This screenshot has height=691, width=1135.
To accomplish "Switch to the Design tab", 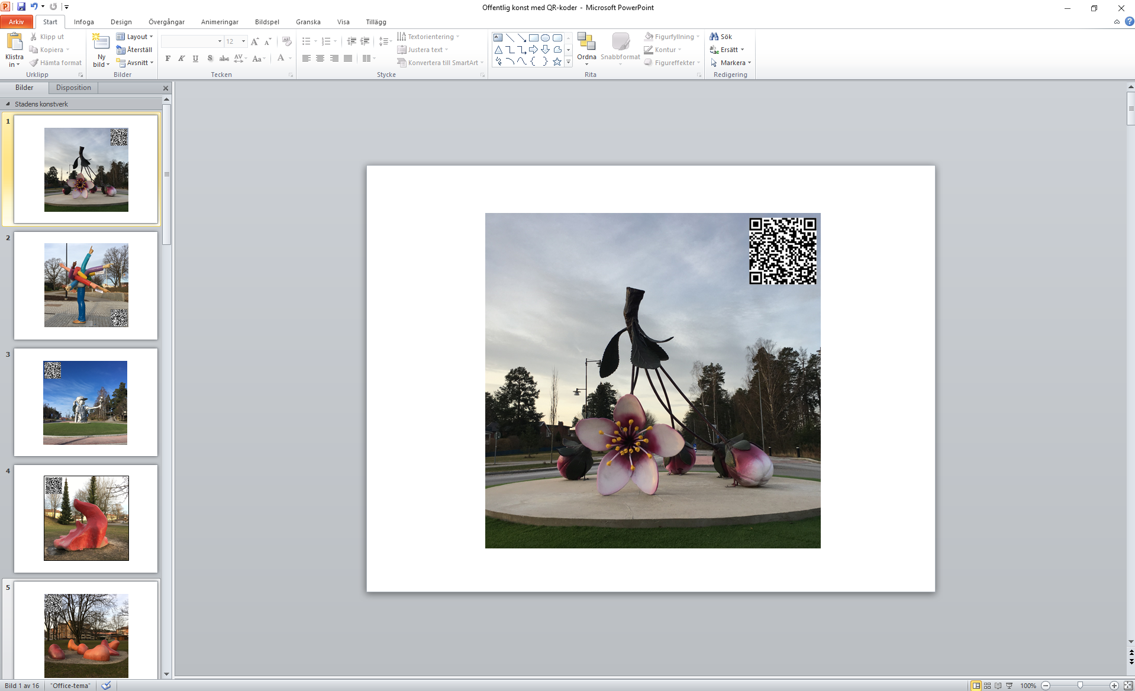I will (x=121, y=22).
